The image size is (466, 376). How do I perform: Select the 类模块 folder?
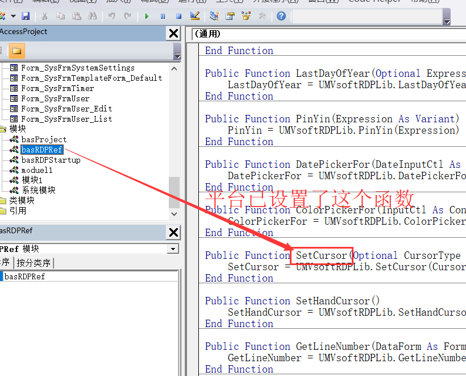pyautogui.click(x=22, y=200)
